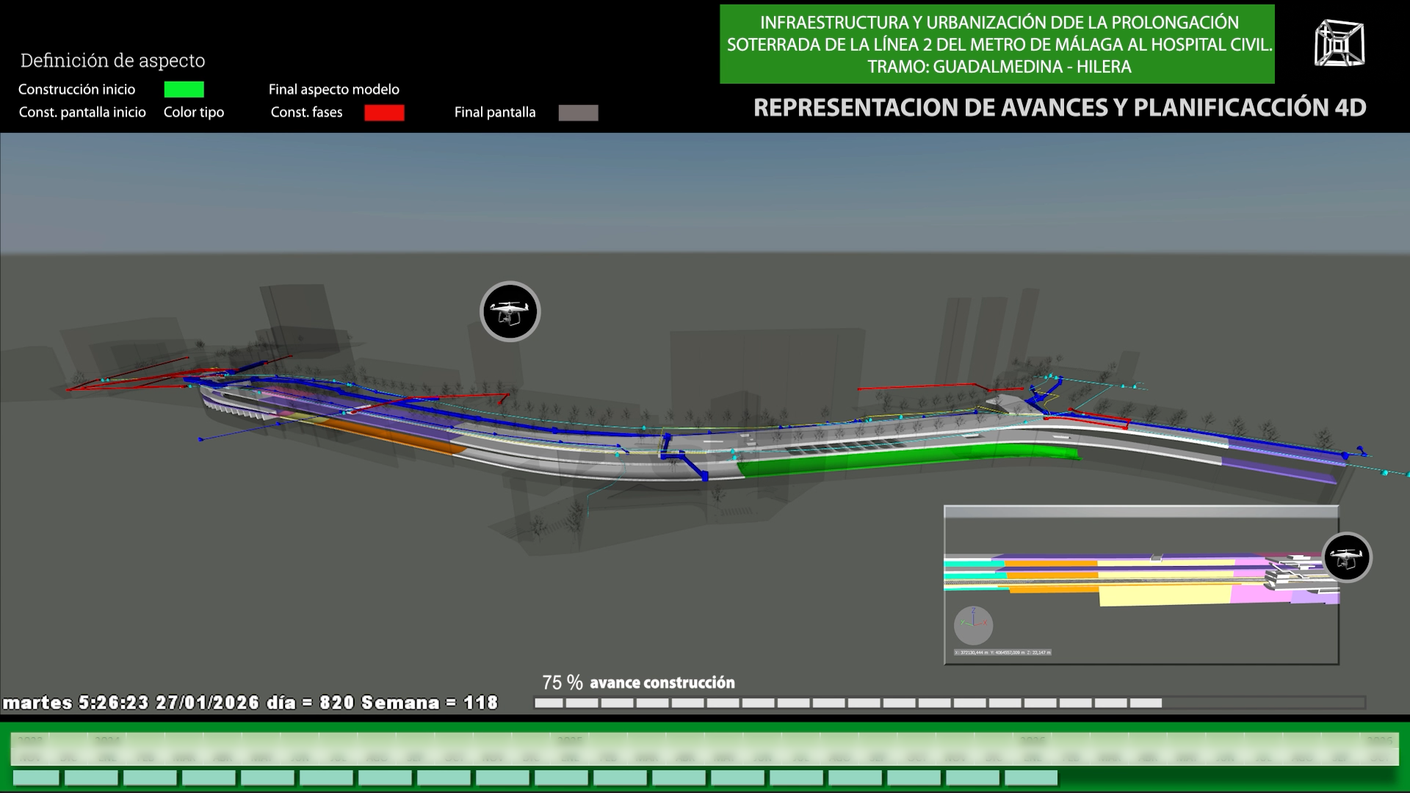This screenshot has width=1410, height=793.
Task: Click the red Const. fases color swatch
Action: coord(384,112)
